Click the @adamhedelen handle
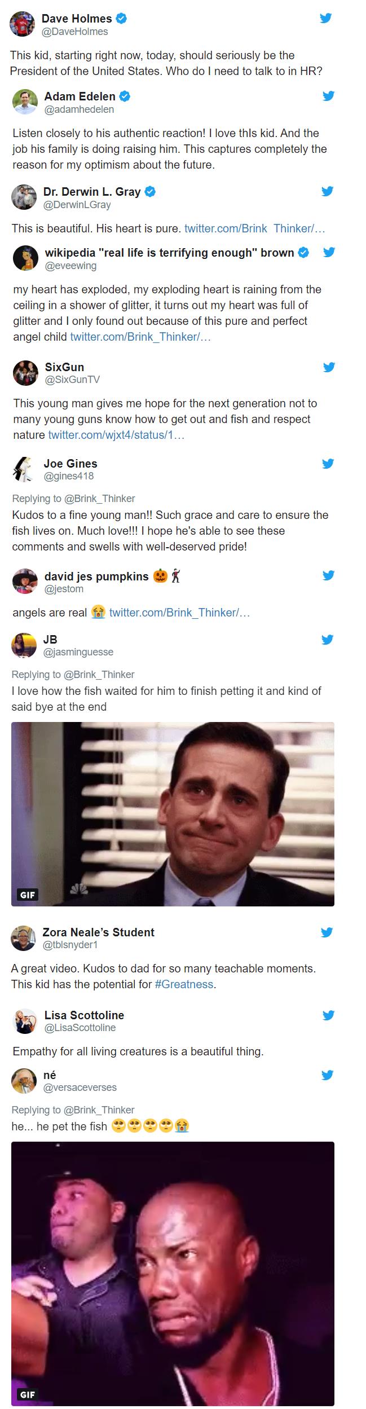Viewport: 366px width, 1409px height. click(x=79, y=109)
